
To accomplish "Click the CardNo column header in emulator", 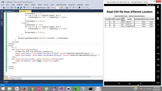I will coord(129,19).
